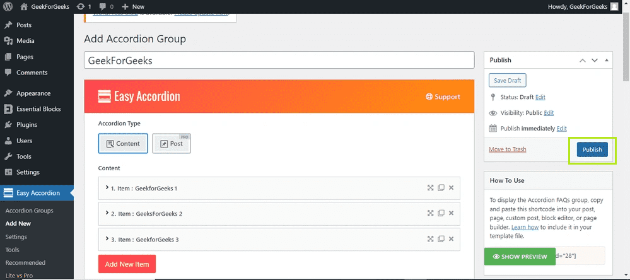Select the Content accordion type
This screenshot has width=630, height=280.
pyautogui.click(x=123, y=143)
